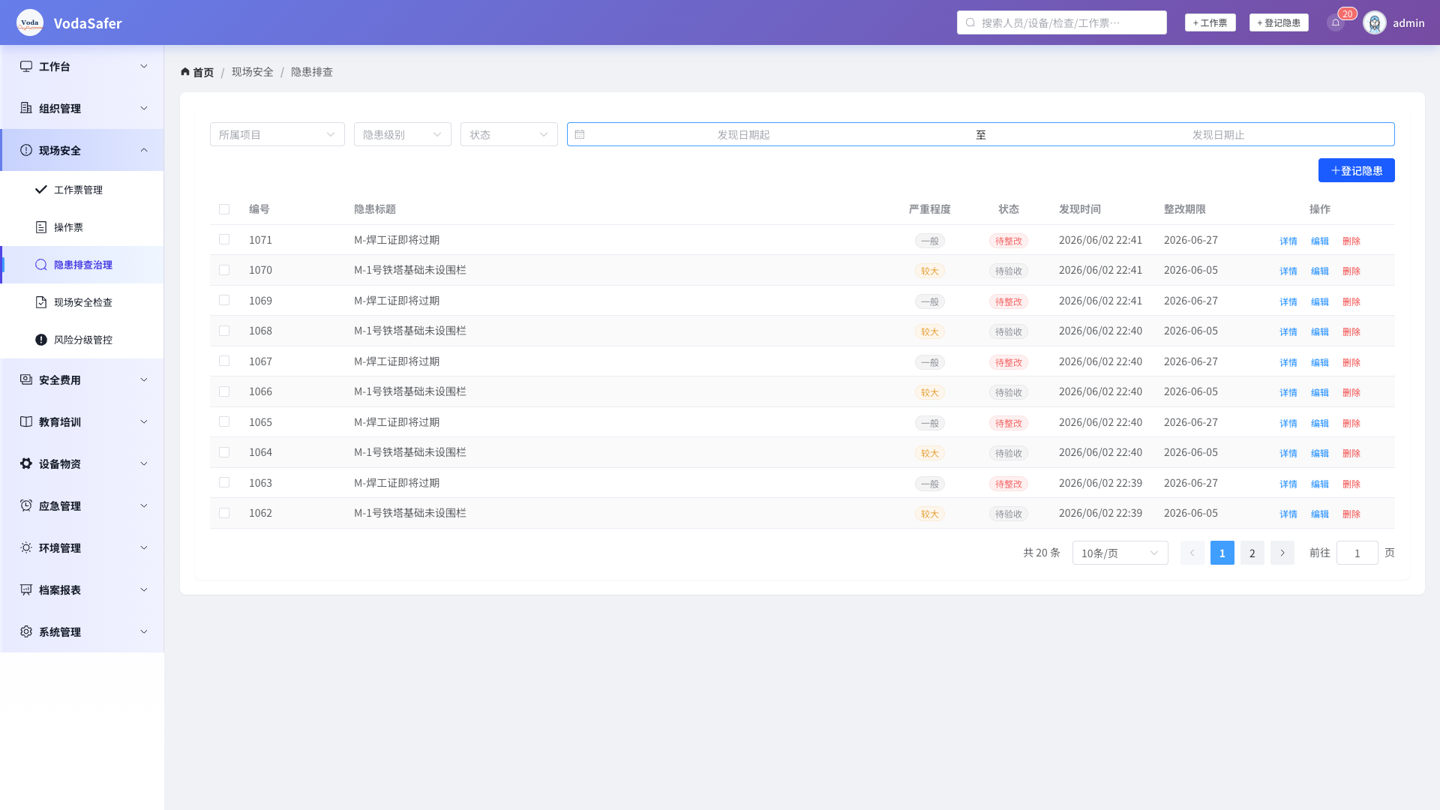Click the 隐患排查治理 search icon
The height and width of the screenshot is (810, 1440).
pyautogui.click(x=41, y=265)
